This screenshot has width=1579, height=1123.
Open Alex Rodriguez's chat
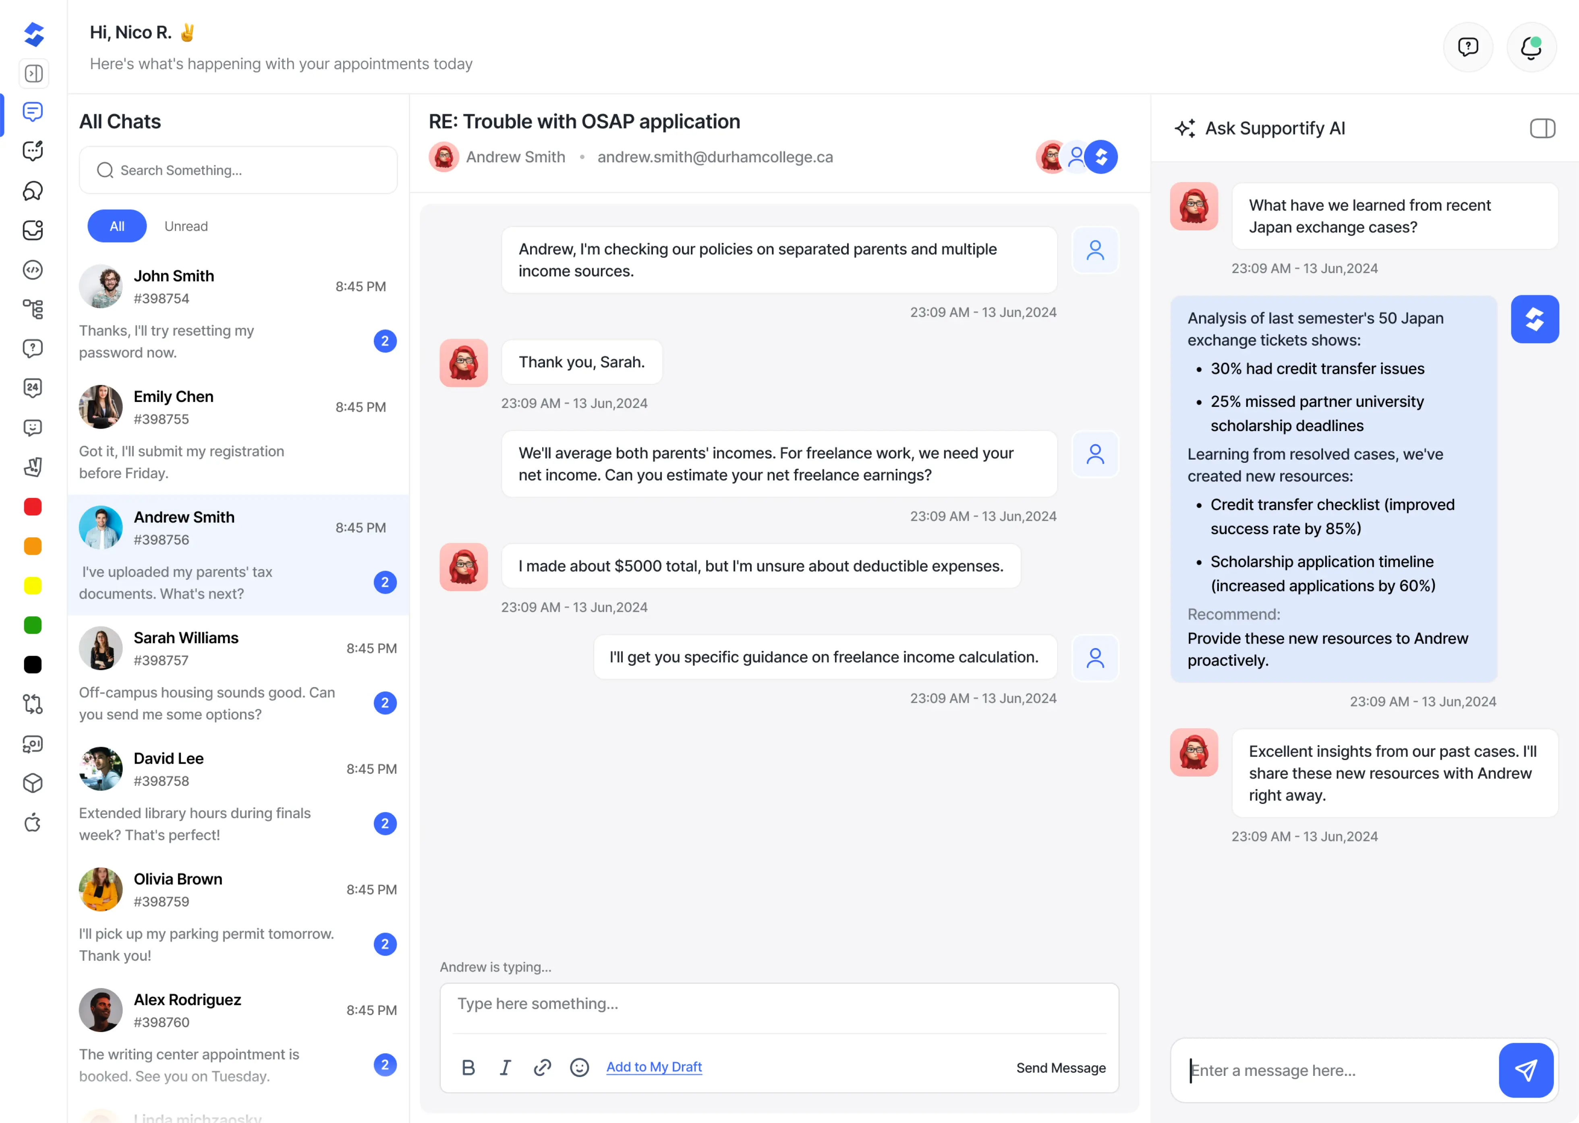coord(238,1037)
